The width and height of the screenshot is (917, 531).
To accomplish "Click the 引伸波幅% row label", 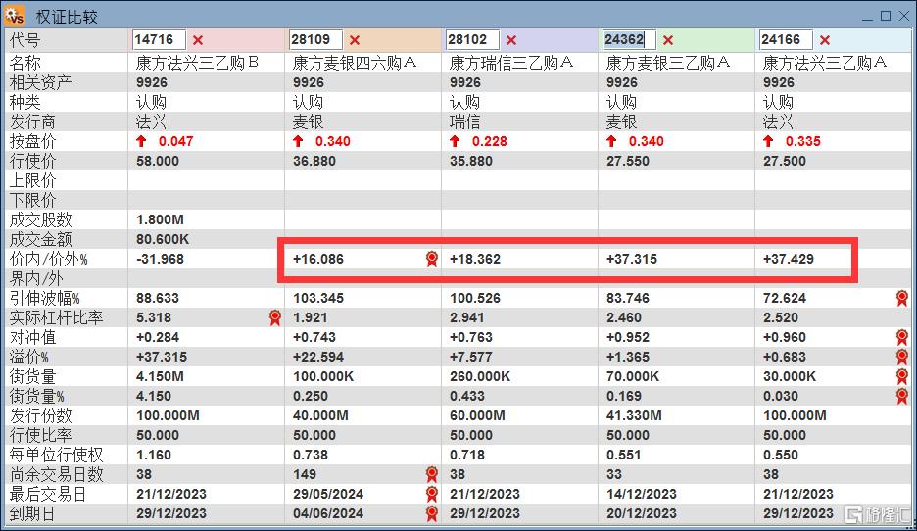I will tap(44, 298).
